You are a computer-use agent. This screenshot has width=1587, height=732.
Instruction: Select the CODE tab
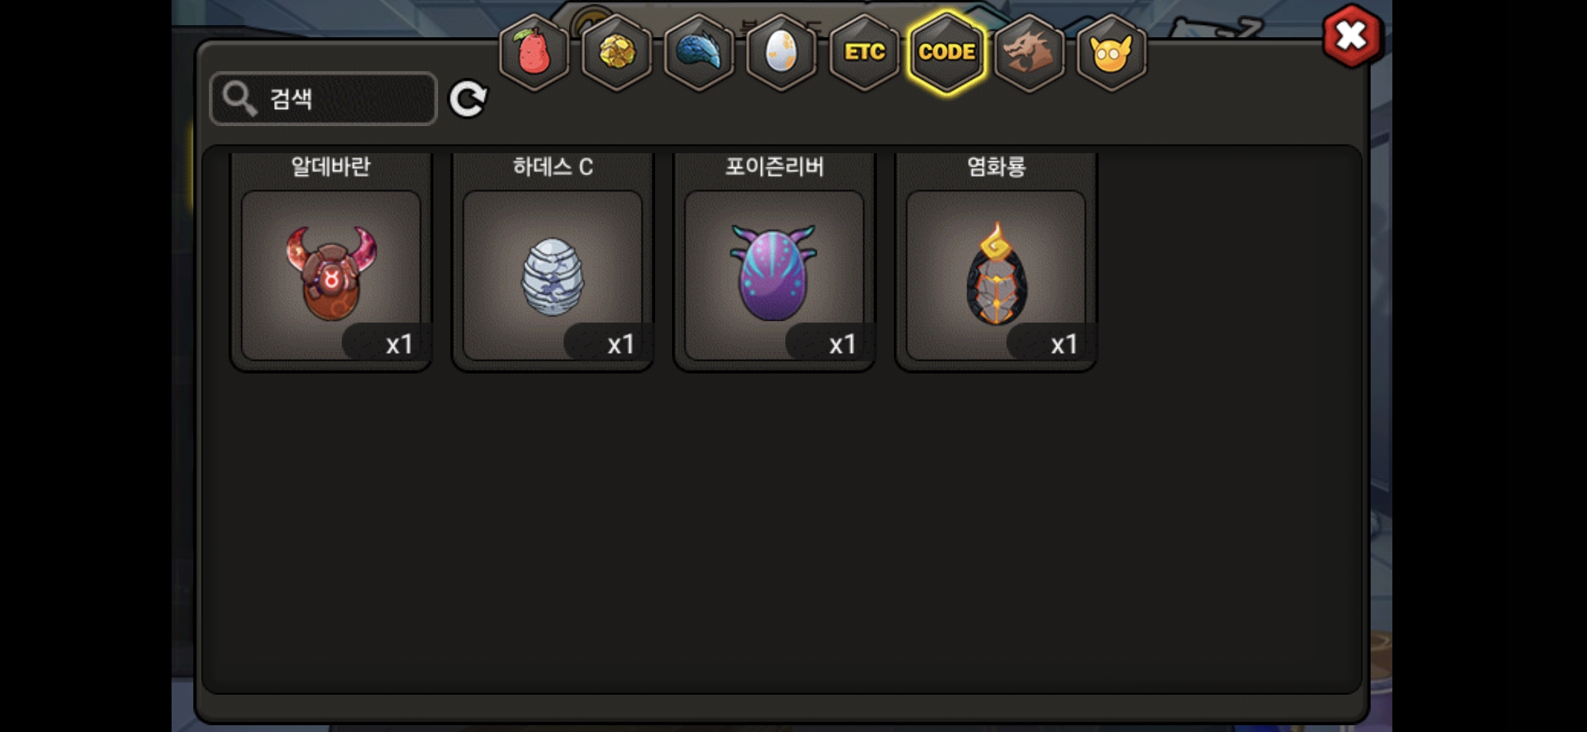point(947,52)
